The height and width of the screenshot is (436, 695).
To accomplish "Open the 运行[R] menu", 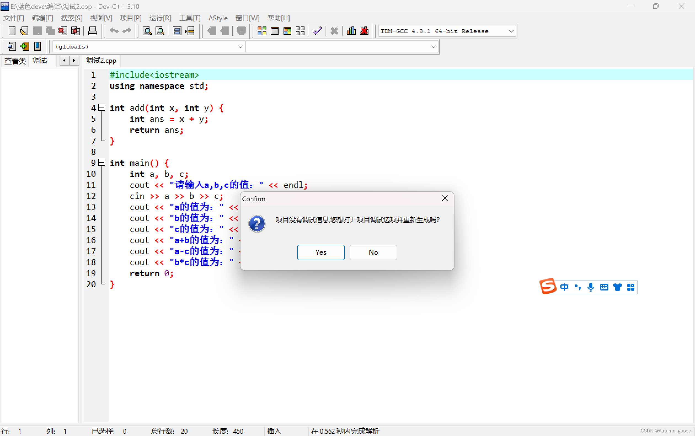I will [160, 18].
